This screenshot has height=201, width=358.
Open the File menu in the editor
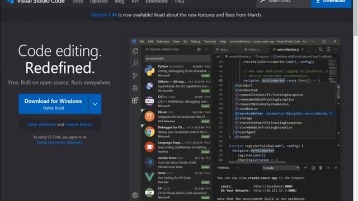pyautogui.click(x=142, y=41)
